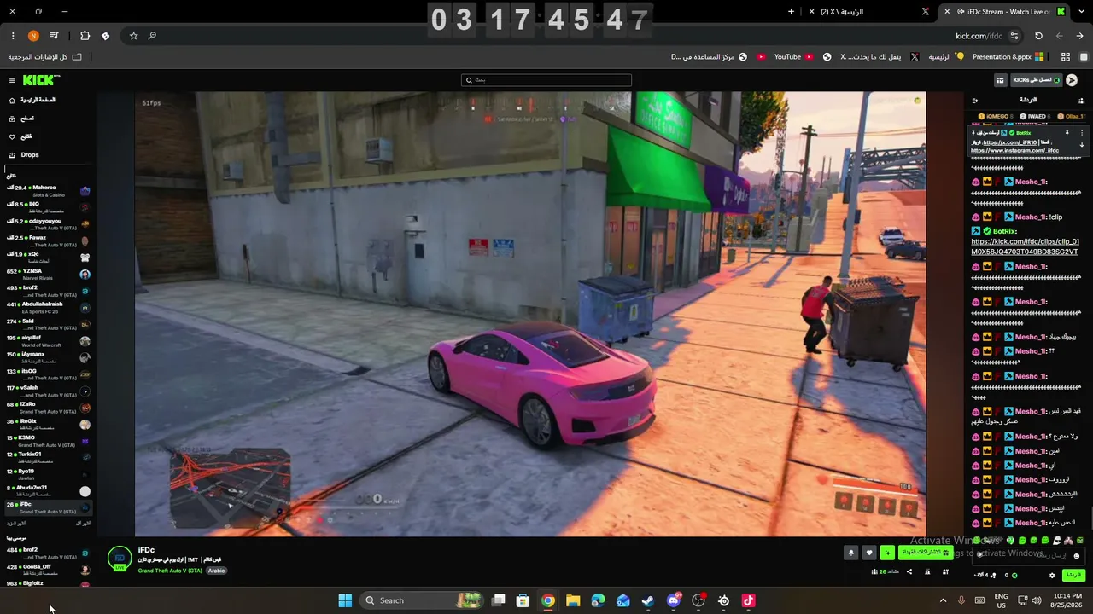Viewport: 1093px width, 614px height.
Task: Click Maherco's avatar thumbnail in sidebar
Action: pyautogui.click(x=85, y=191)
